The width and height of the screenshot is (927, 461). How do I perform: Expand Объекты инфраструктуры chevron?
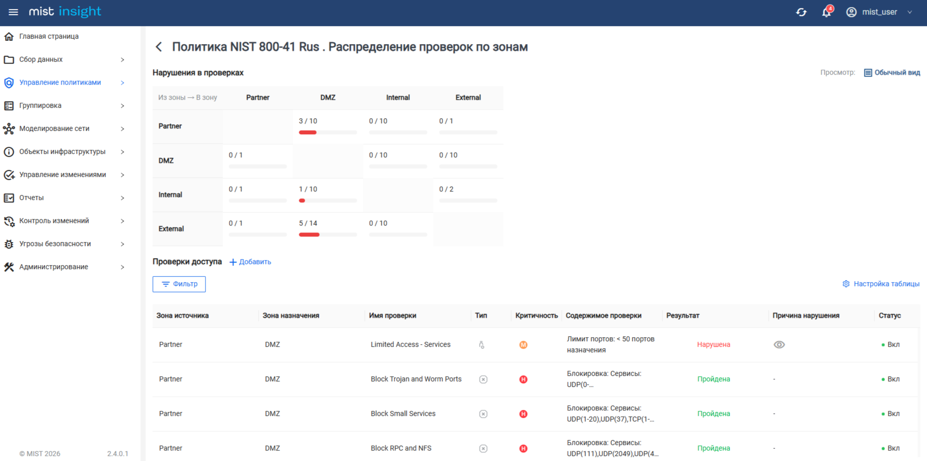pyautogui.click(x=122, y=152)
